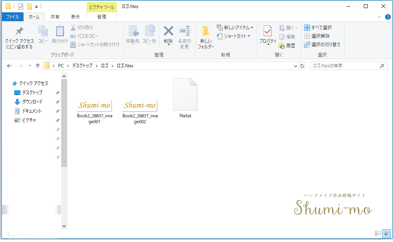Collapse the ribbon with chevron
This screenshot has height=242, width=393.
[x=380, y=17]
